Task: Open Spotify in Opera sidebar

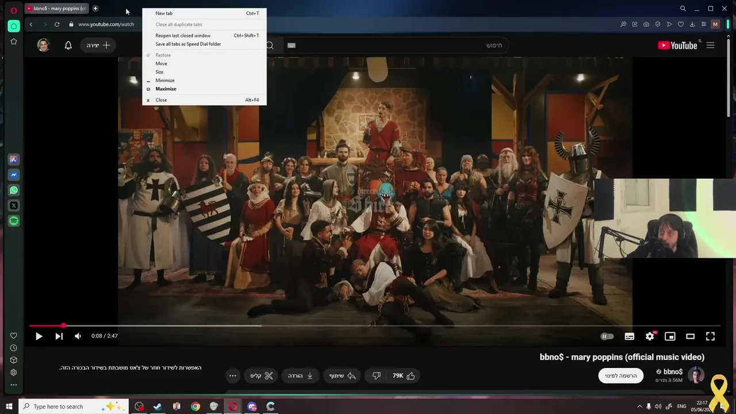Action: click(14, 221)
